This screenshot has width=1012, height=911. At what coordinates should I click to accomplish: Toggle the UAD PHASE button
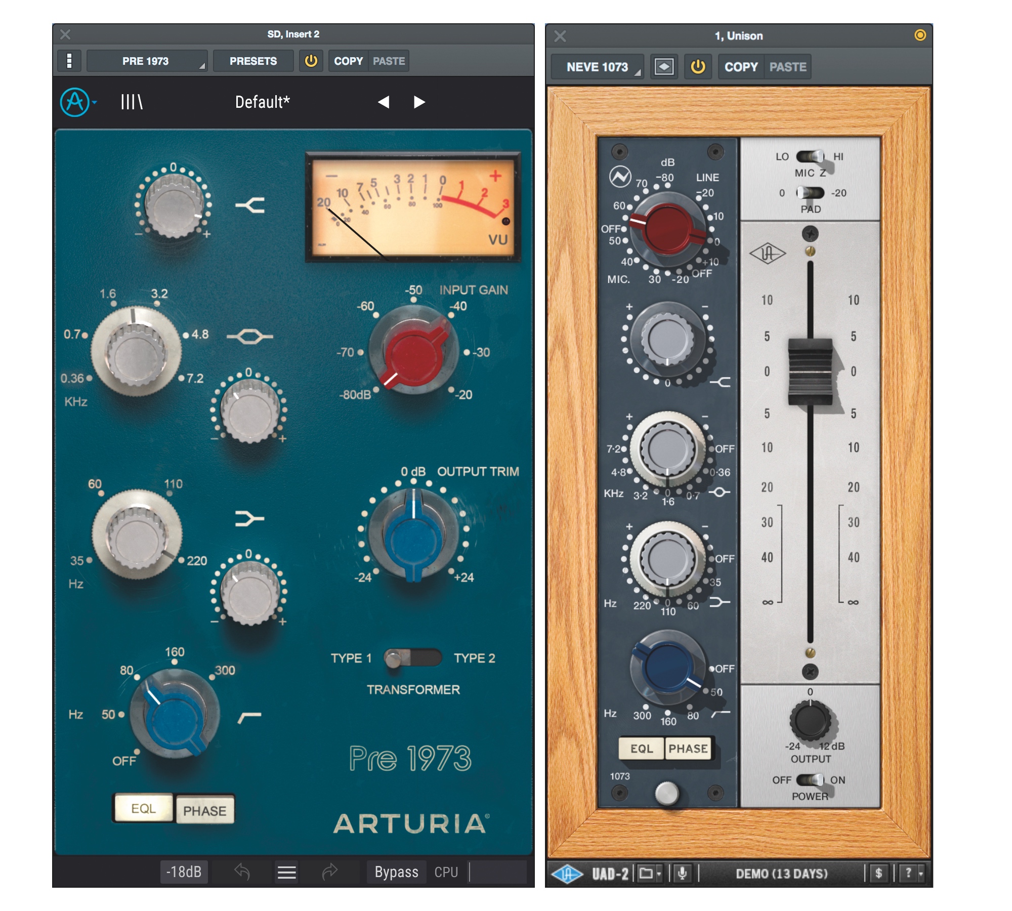(688, 749)
